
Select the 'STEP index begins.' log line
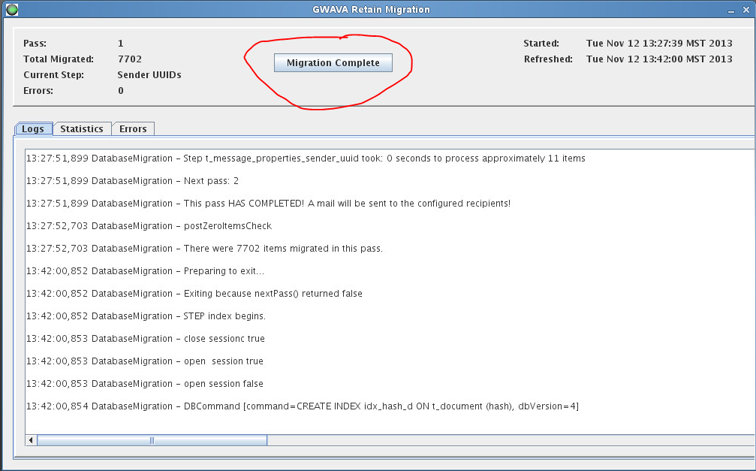[x=146, y=316]
